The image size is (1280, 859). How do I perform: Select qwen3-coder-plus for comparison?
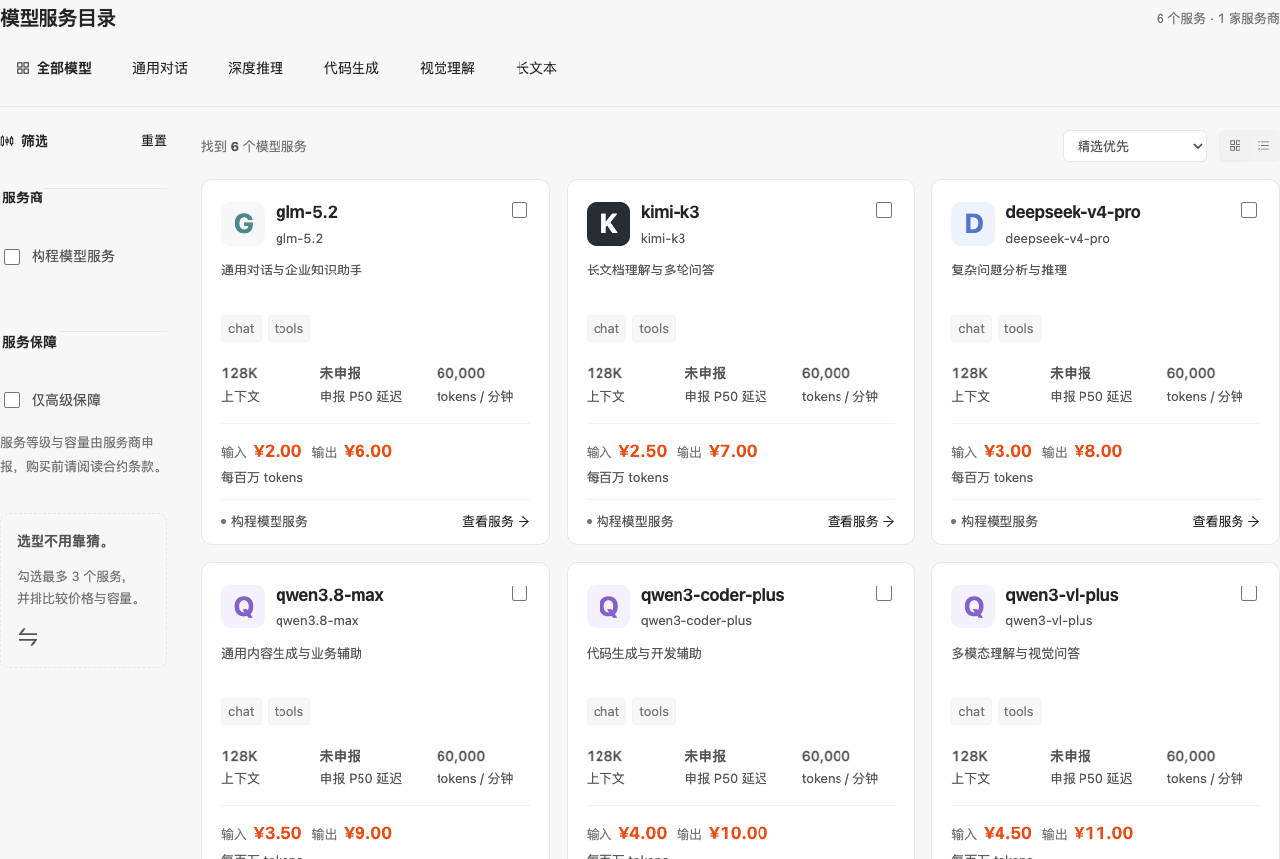click(x=884, y=593)
